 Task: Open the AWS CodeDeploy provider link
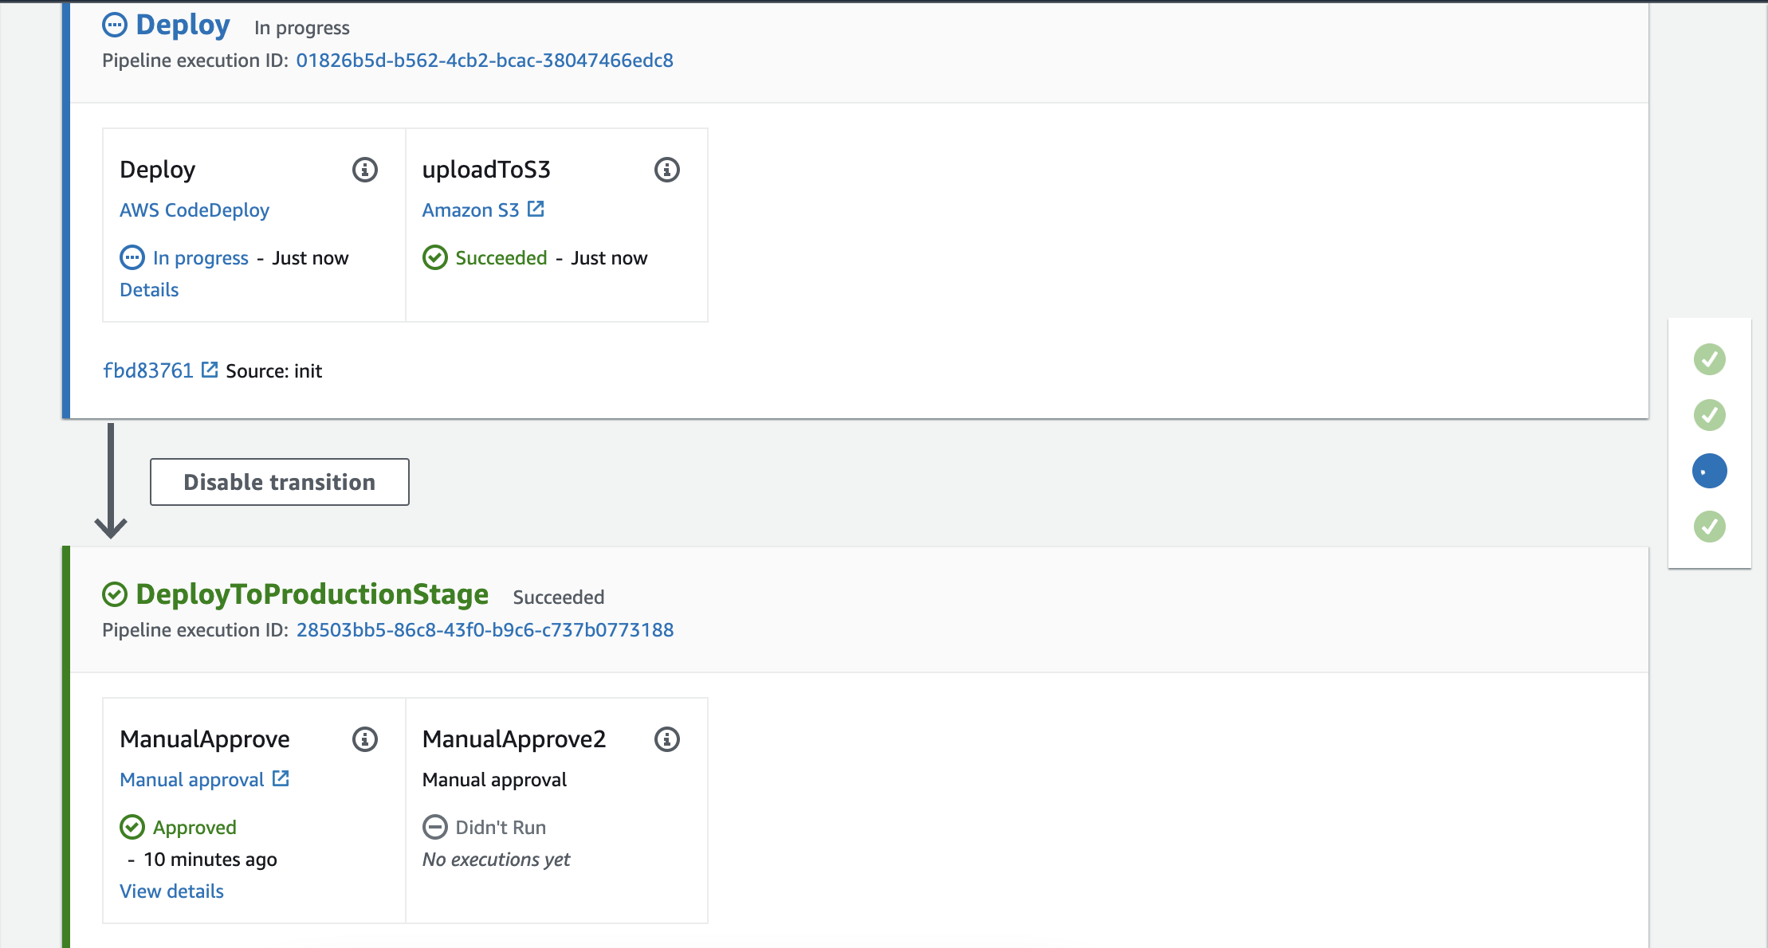tap(194, 210)
